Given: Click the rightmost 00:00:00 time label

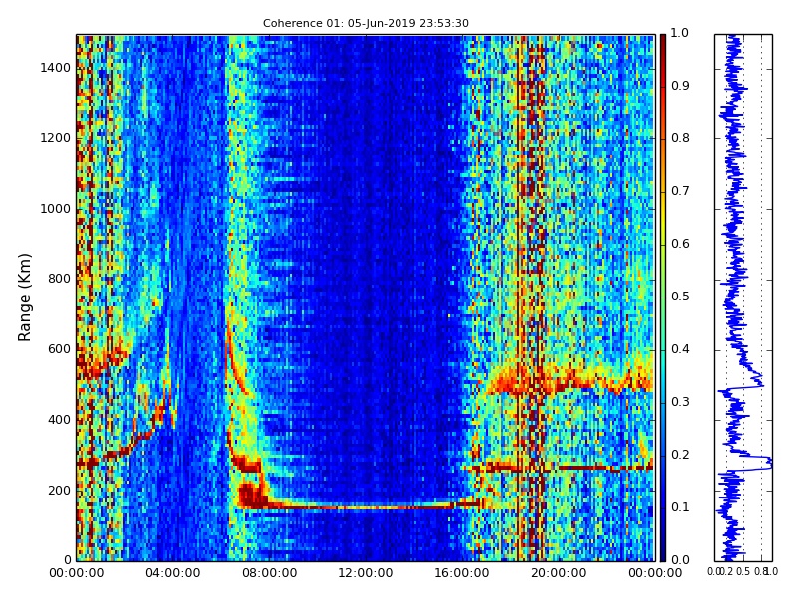Looking at the screenshot, I should [x=655, y=573].
